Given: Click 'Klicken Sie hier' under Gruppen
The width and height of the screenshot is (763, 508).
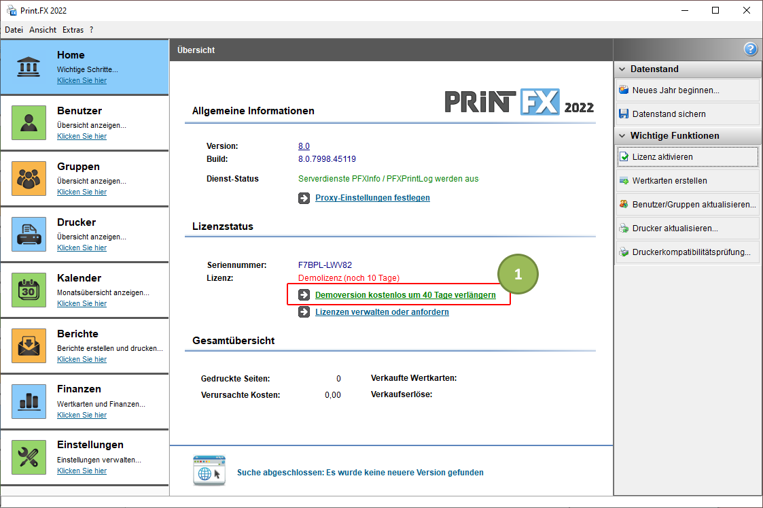Looking at the screenshot, I should (x=82, y=192).
